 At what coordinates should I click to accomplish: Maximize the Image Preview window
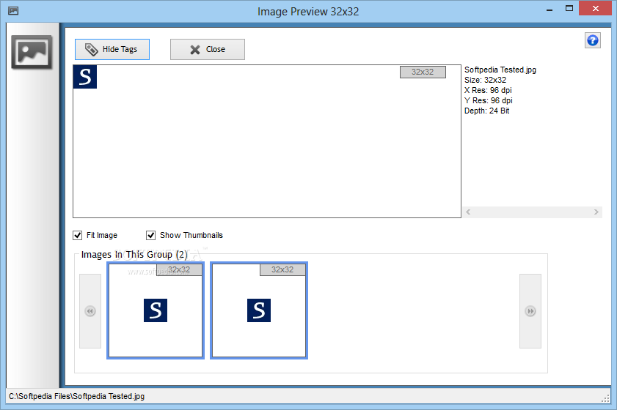tap(569, 8)
